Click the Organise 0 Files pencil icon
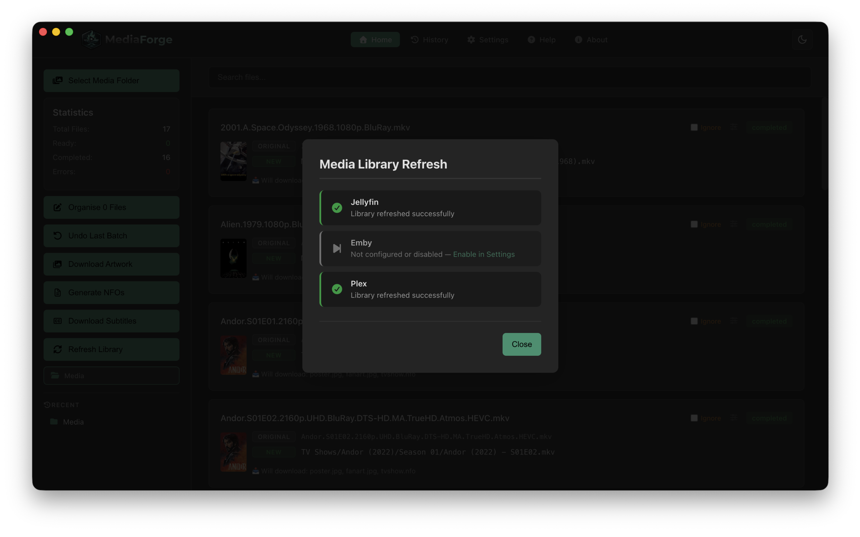Image resolution: width=860 pixels, height=537 pixels. click(58, 207)
